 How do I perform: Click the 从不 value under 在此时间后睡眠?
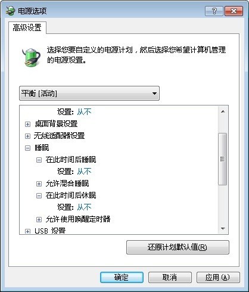(x=84, y=172)
